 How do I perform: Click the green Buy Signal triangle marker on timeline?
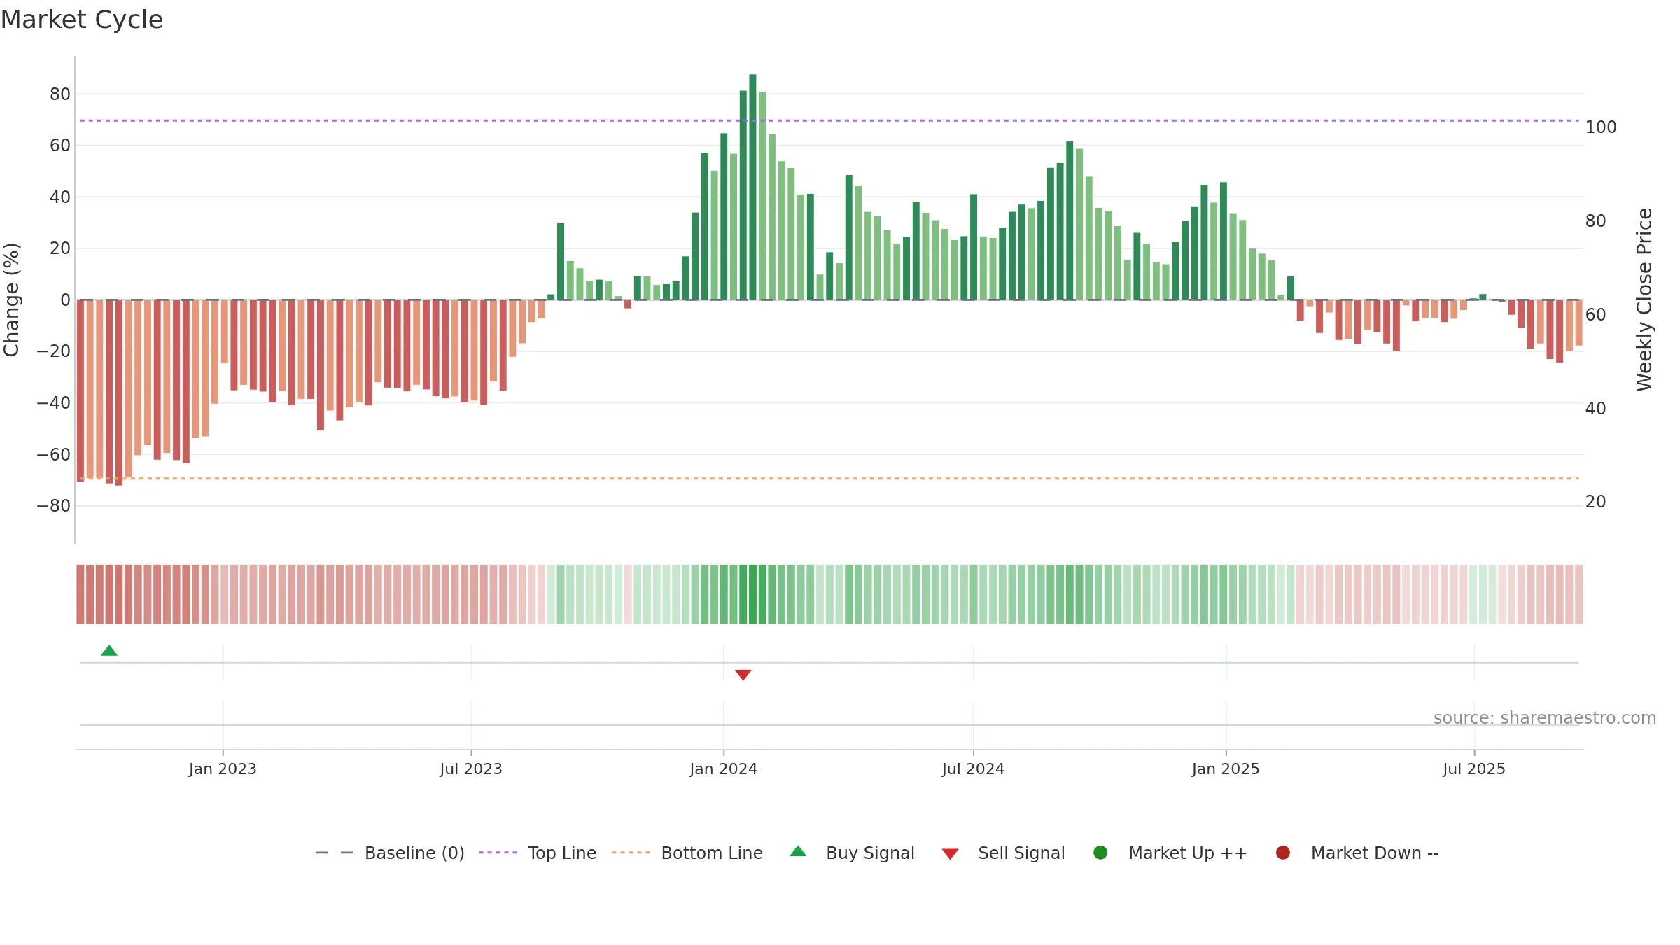click(x=109, y=651)
